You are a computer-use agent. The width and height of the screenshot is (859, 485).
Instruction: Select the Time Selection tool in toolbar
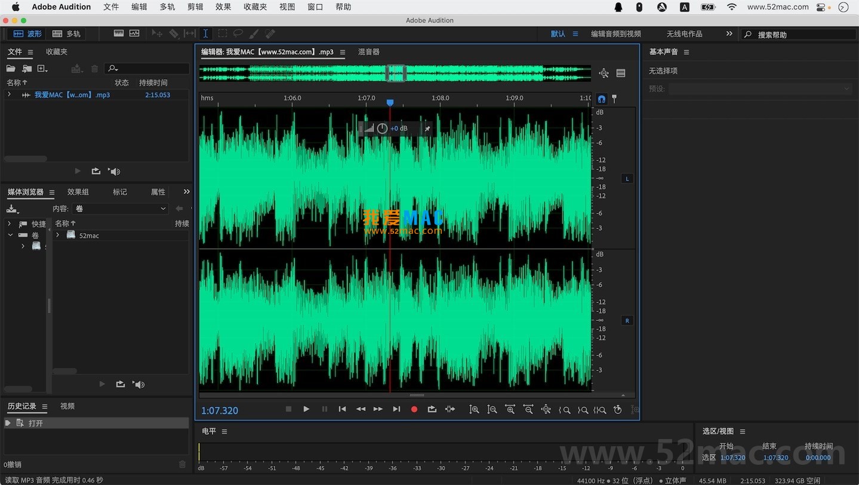tap(205, 34)
